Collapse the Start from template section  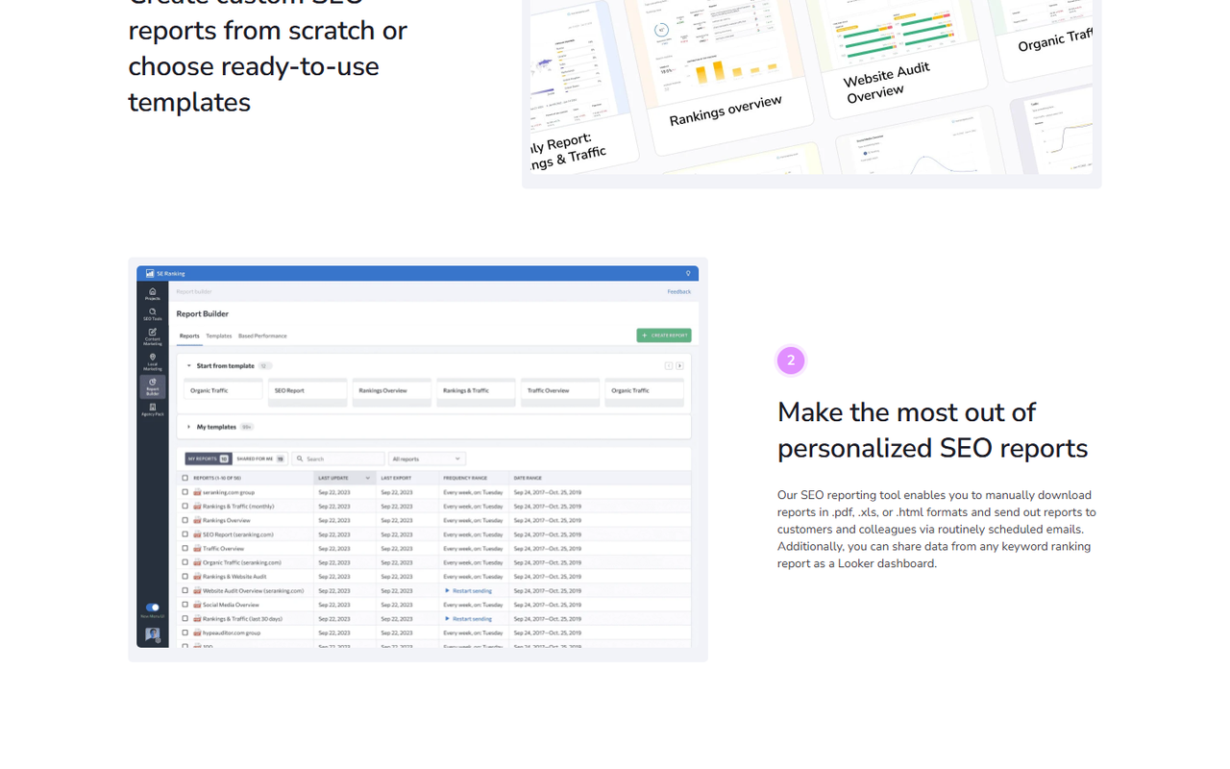click(x=189, y=365)
